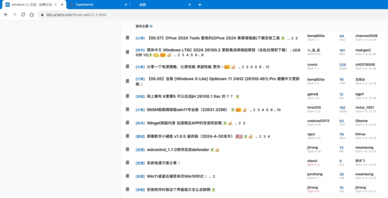Click [求助] tag on K爱慕S thread
This screenshot has height=198, width=388.
[x=140, y=96]
